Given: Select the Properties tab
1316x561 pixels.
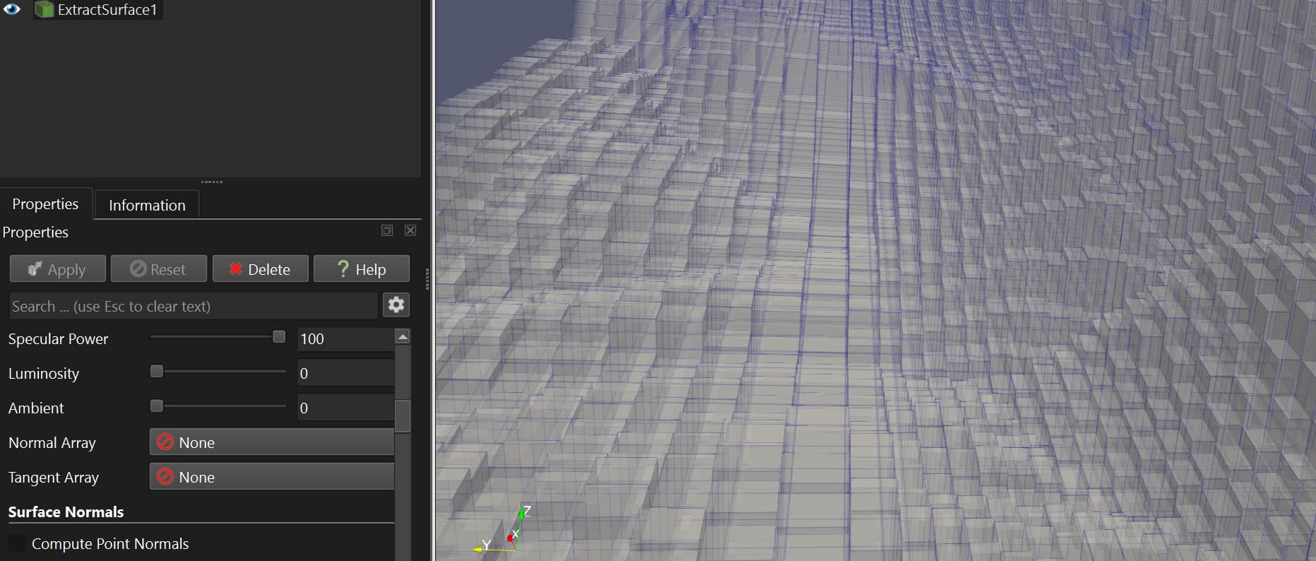Looking at the screenshot, I should click(x=45, y=204).
